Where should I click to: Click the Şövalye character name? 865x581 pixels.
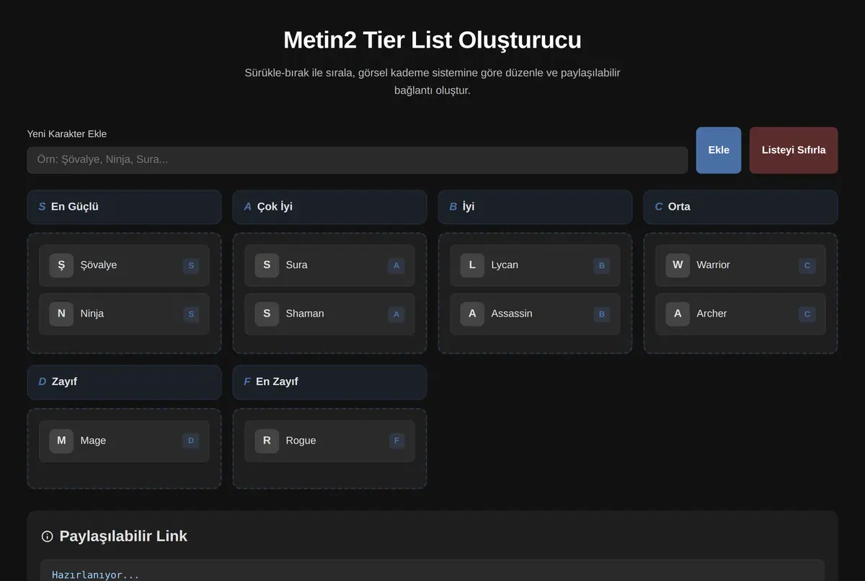99,265
